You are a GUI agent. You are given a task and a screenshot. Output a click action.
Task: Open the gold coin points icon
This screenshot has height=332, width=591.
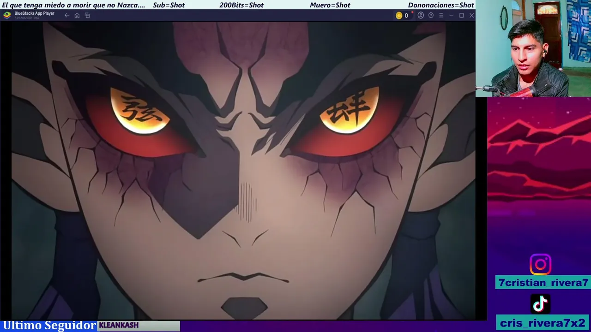pyautogui.click(x=399, y=16)
